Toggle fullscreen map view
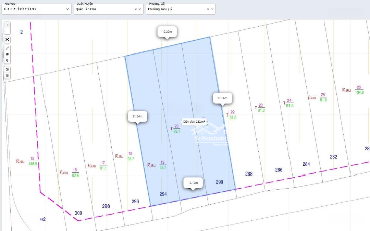Viewport: 370px width, 231px height. [x=7, y=40]
